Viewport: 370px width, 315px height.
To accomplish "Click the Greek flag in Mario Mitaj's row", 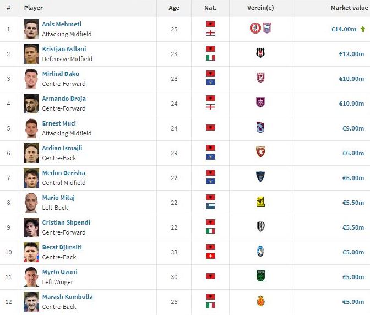I will (x=210, y=207).
